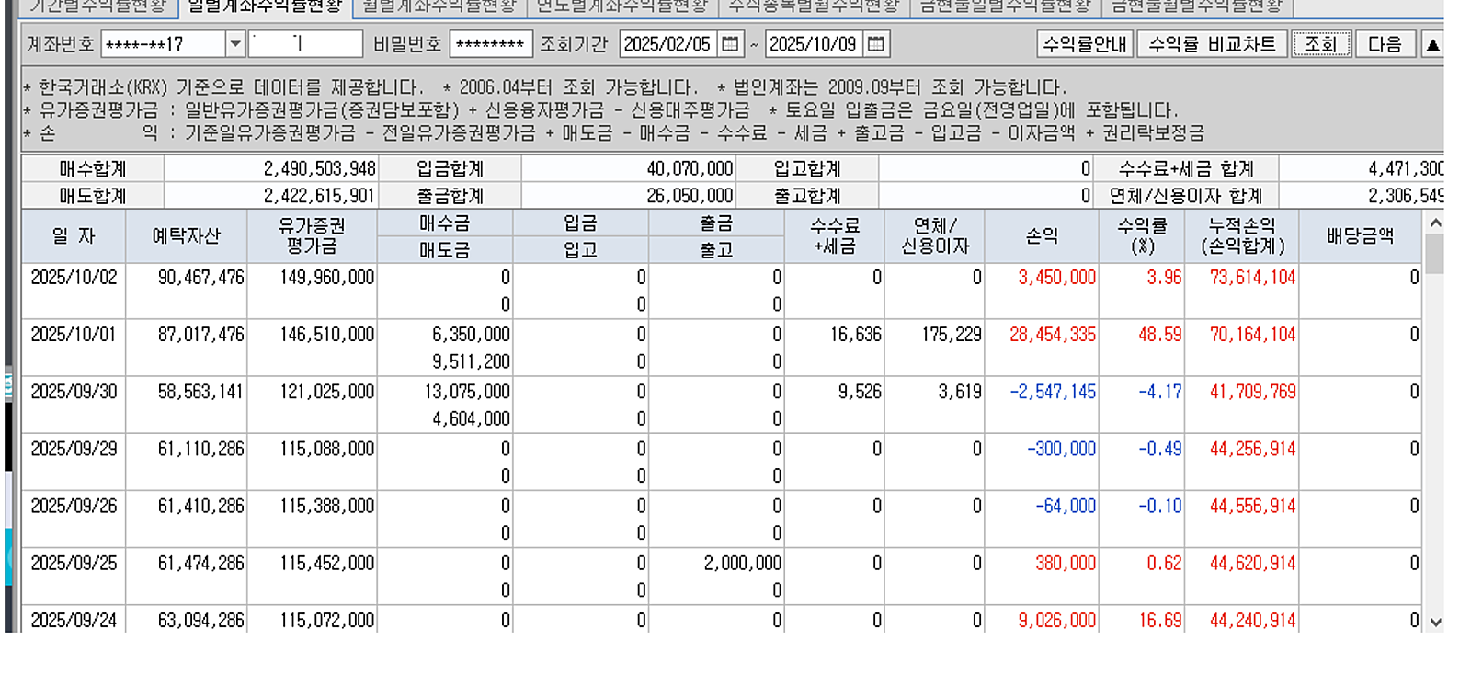Click the 배당금액 column header
Screen dimensions: 1471x697
pos(1360,236)
